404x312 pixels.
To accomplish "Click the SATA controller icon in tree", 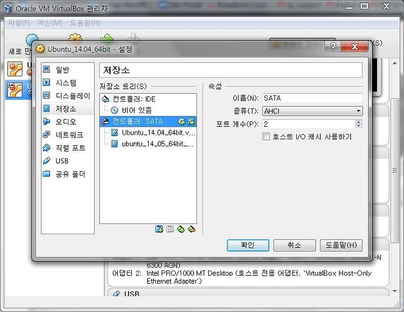I will [x=105, y=121].
